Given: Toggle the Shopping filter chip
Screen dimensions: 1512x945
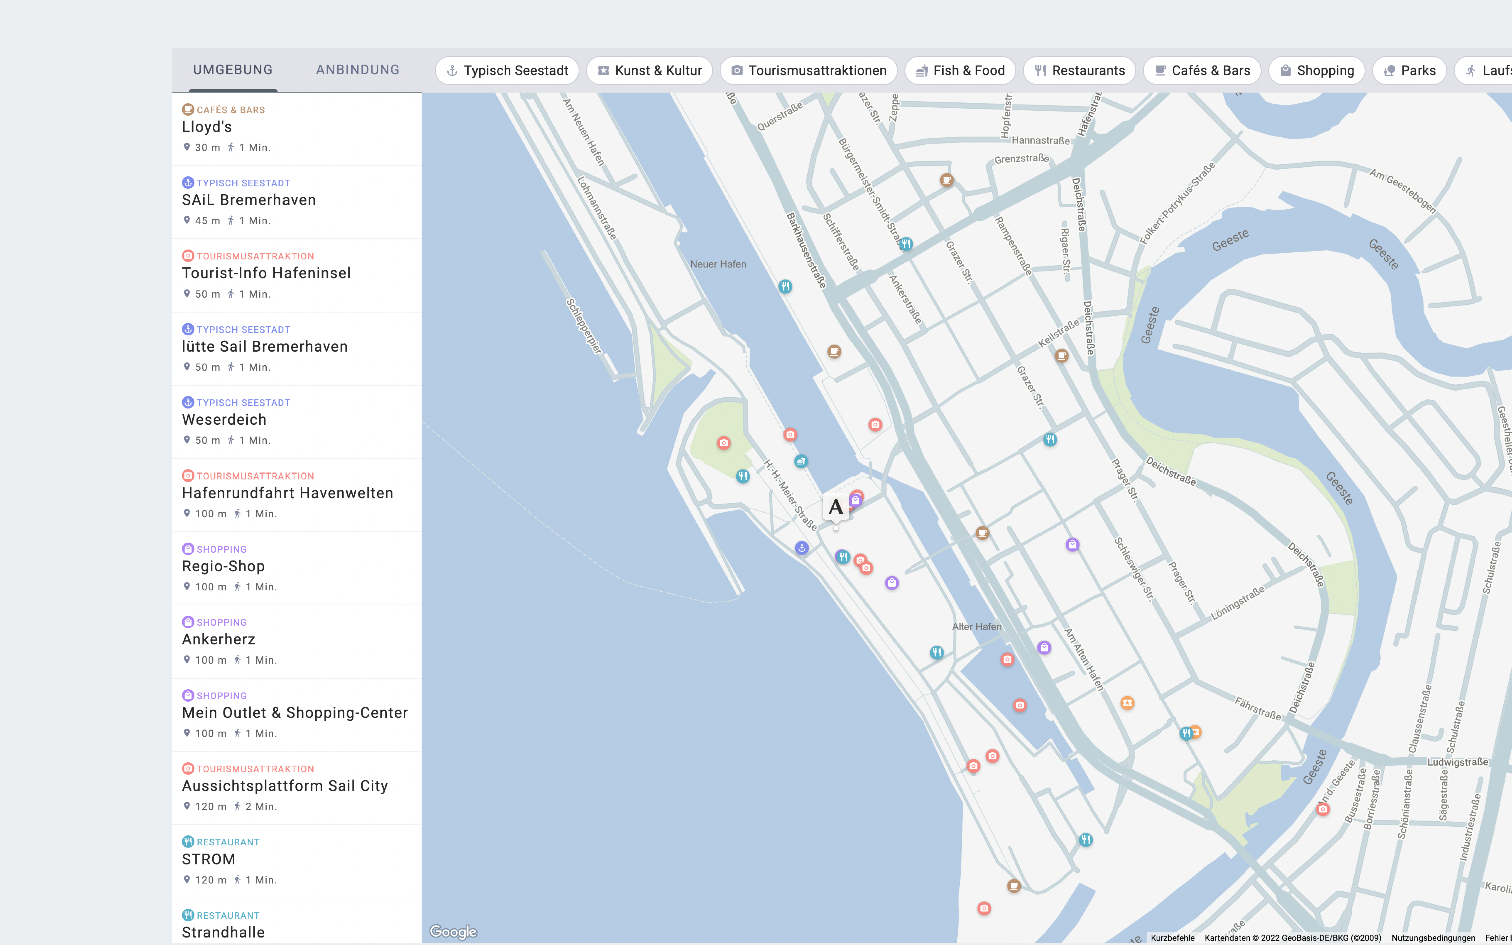Looking at the screenshot, I should coord(1316,71).
